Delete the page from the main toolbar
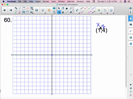The image size is (133, 99). (20, 12)
